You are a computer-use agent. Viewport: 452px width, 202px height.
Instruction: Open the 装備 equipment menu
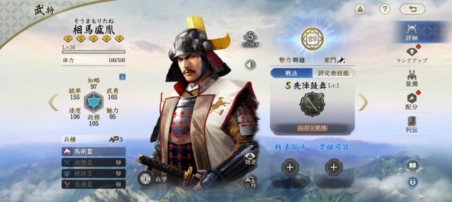(412, 78)
